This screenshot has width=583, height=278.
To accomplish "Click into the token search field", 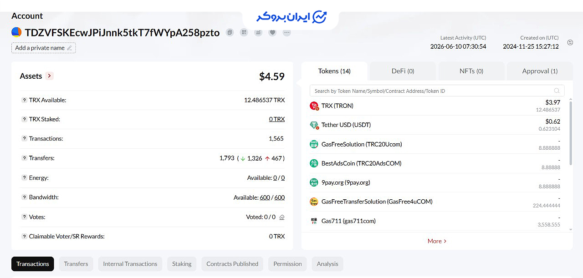I will tap(437, 91).
